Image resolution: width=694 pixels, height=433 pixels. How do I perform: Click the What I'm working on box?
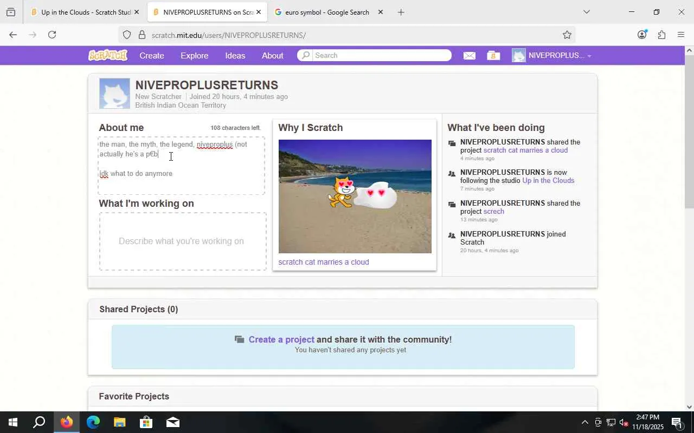(183, 241)
